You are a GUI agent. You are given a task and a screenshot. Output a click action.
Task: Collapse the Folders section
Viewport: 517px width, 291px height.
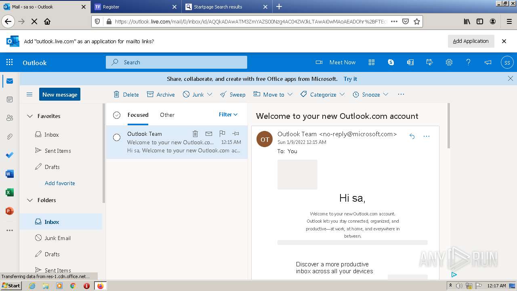point(29,200)
